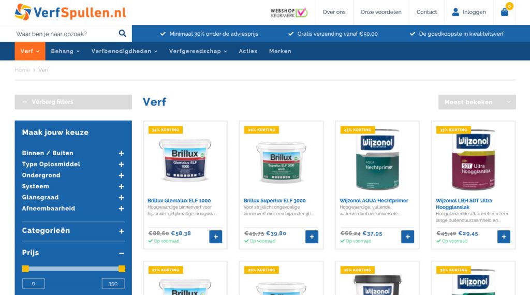Click the VerfSpullen.nl logo
Viewport: 530px width, 295px height.
70,12
